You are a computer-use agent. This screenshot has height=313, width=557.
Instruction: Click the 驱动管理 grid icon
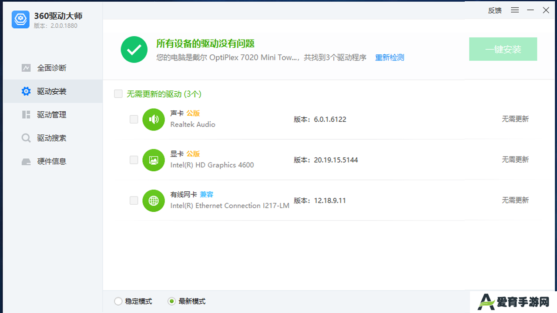click(x=26, y=115)
